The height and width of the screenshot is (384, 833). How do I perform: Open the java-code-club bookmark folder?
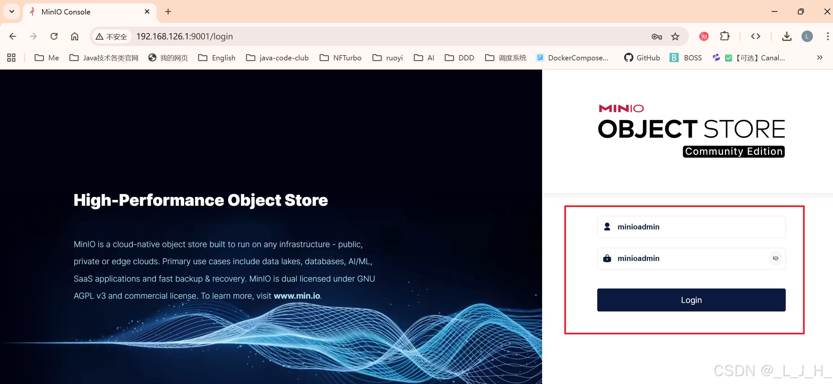coord(277,58)
